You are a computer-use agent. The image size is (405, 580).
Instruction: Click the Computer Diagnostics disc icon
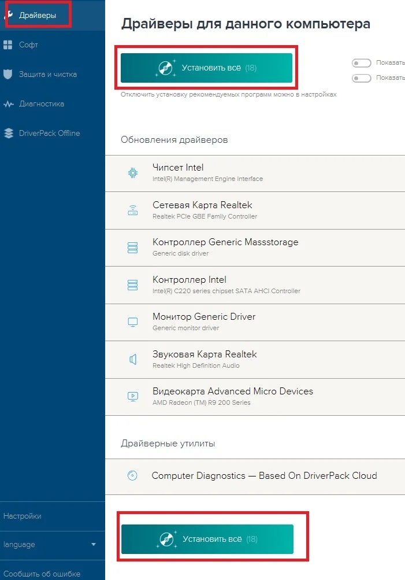pyautogui.click(x=132, y=475)
